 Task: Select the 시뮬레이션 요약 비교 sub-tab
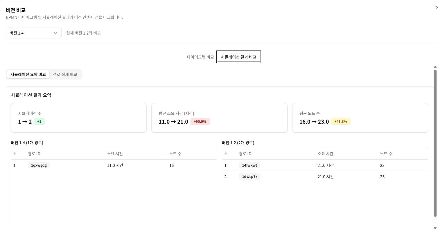(28, 74)
